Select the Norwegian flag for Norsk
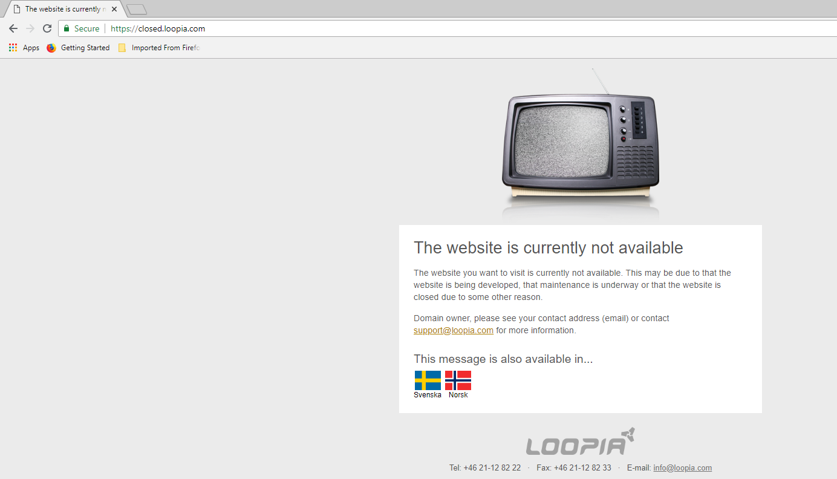This screenshot has width=837, height=479. click(x=458, y=380)
